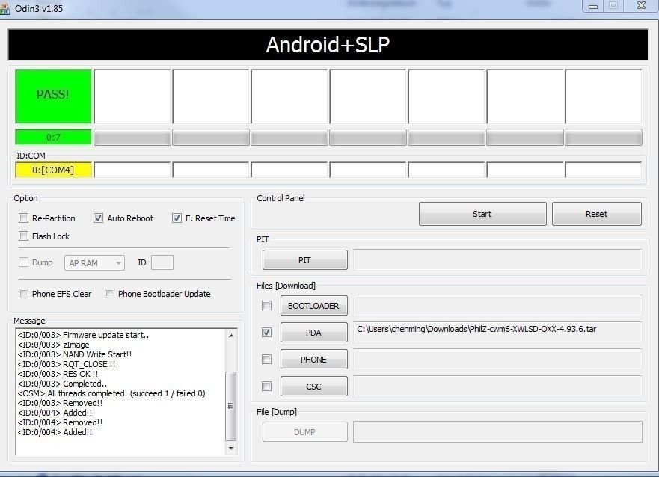Open the AP RAM dropdown

95,262
